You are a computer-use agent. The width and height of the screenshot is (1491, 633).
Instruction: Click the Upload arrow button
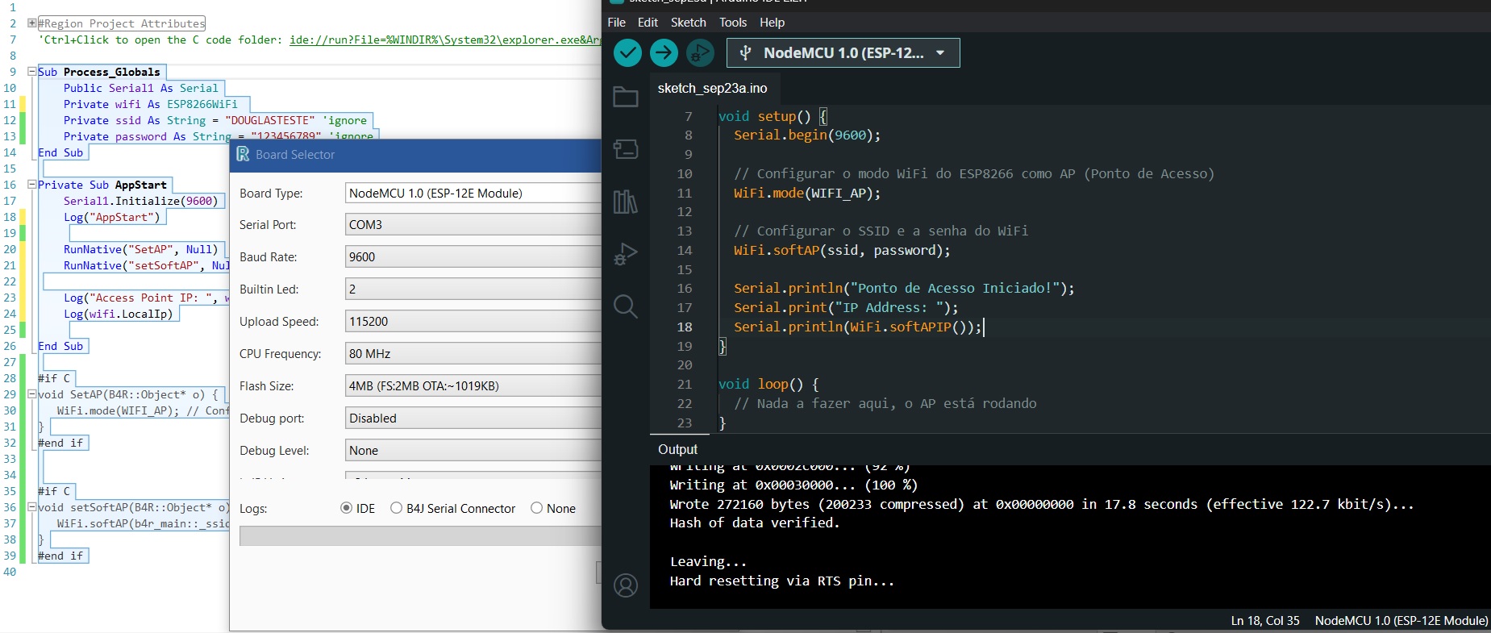coord(664,53)
